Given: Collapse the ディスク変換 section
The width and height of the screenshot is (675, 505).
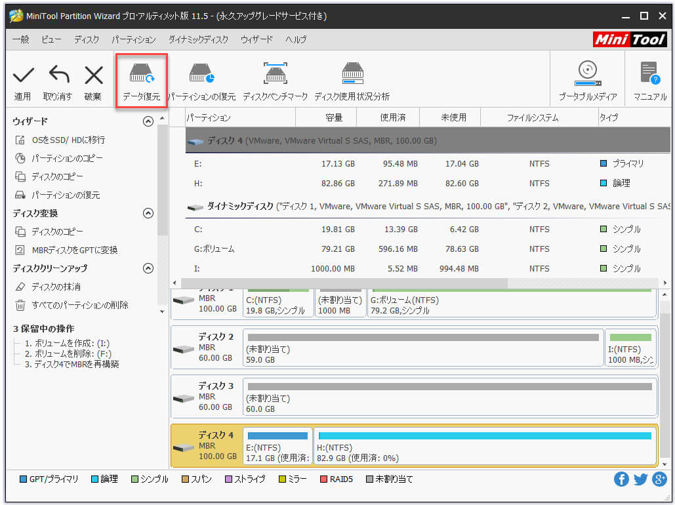Looking at the screenshot, I should coord(148,213).
